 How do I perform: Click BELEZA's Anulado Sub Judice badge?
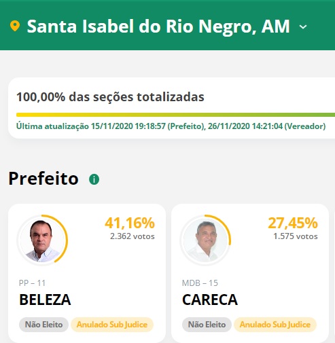[112, 325]
